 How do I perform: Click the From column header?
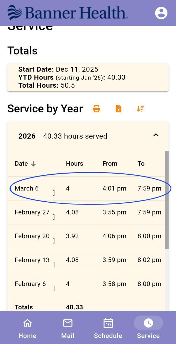click(x=110, y=164)
